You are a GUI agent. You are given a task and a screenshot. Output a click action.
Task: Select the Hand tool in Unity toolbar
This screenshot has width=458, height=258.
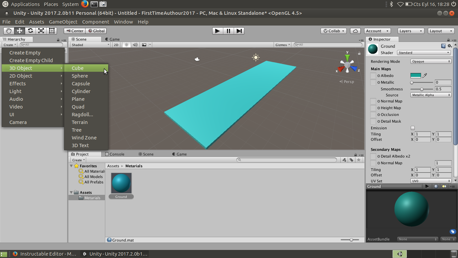(x=9, y=31)
